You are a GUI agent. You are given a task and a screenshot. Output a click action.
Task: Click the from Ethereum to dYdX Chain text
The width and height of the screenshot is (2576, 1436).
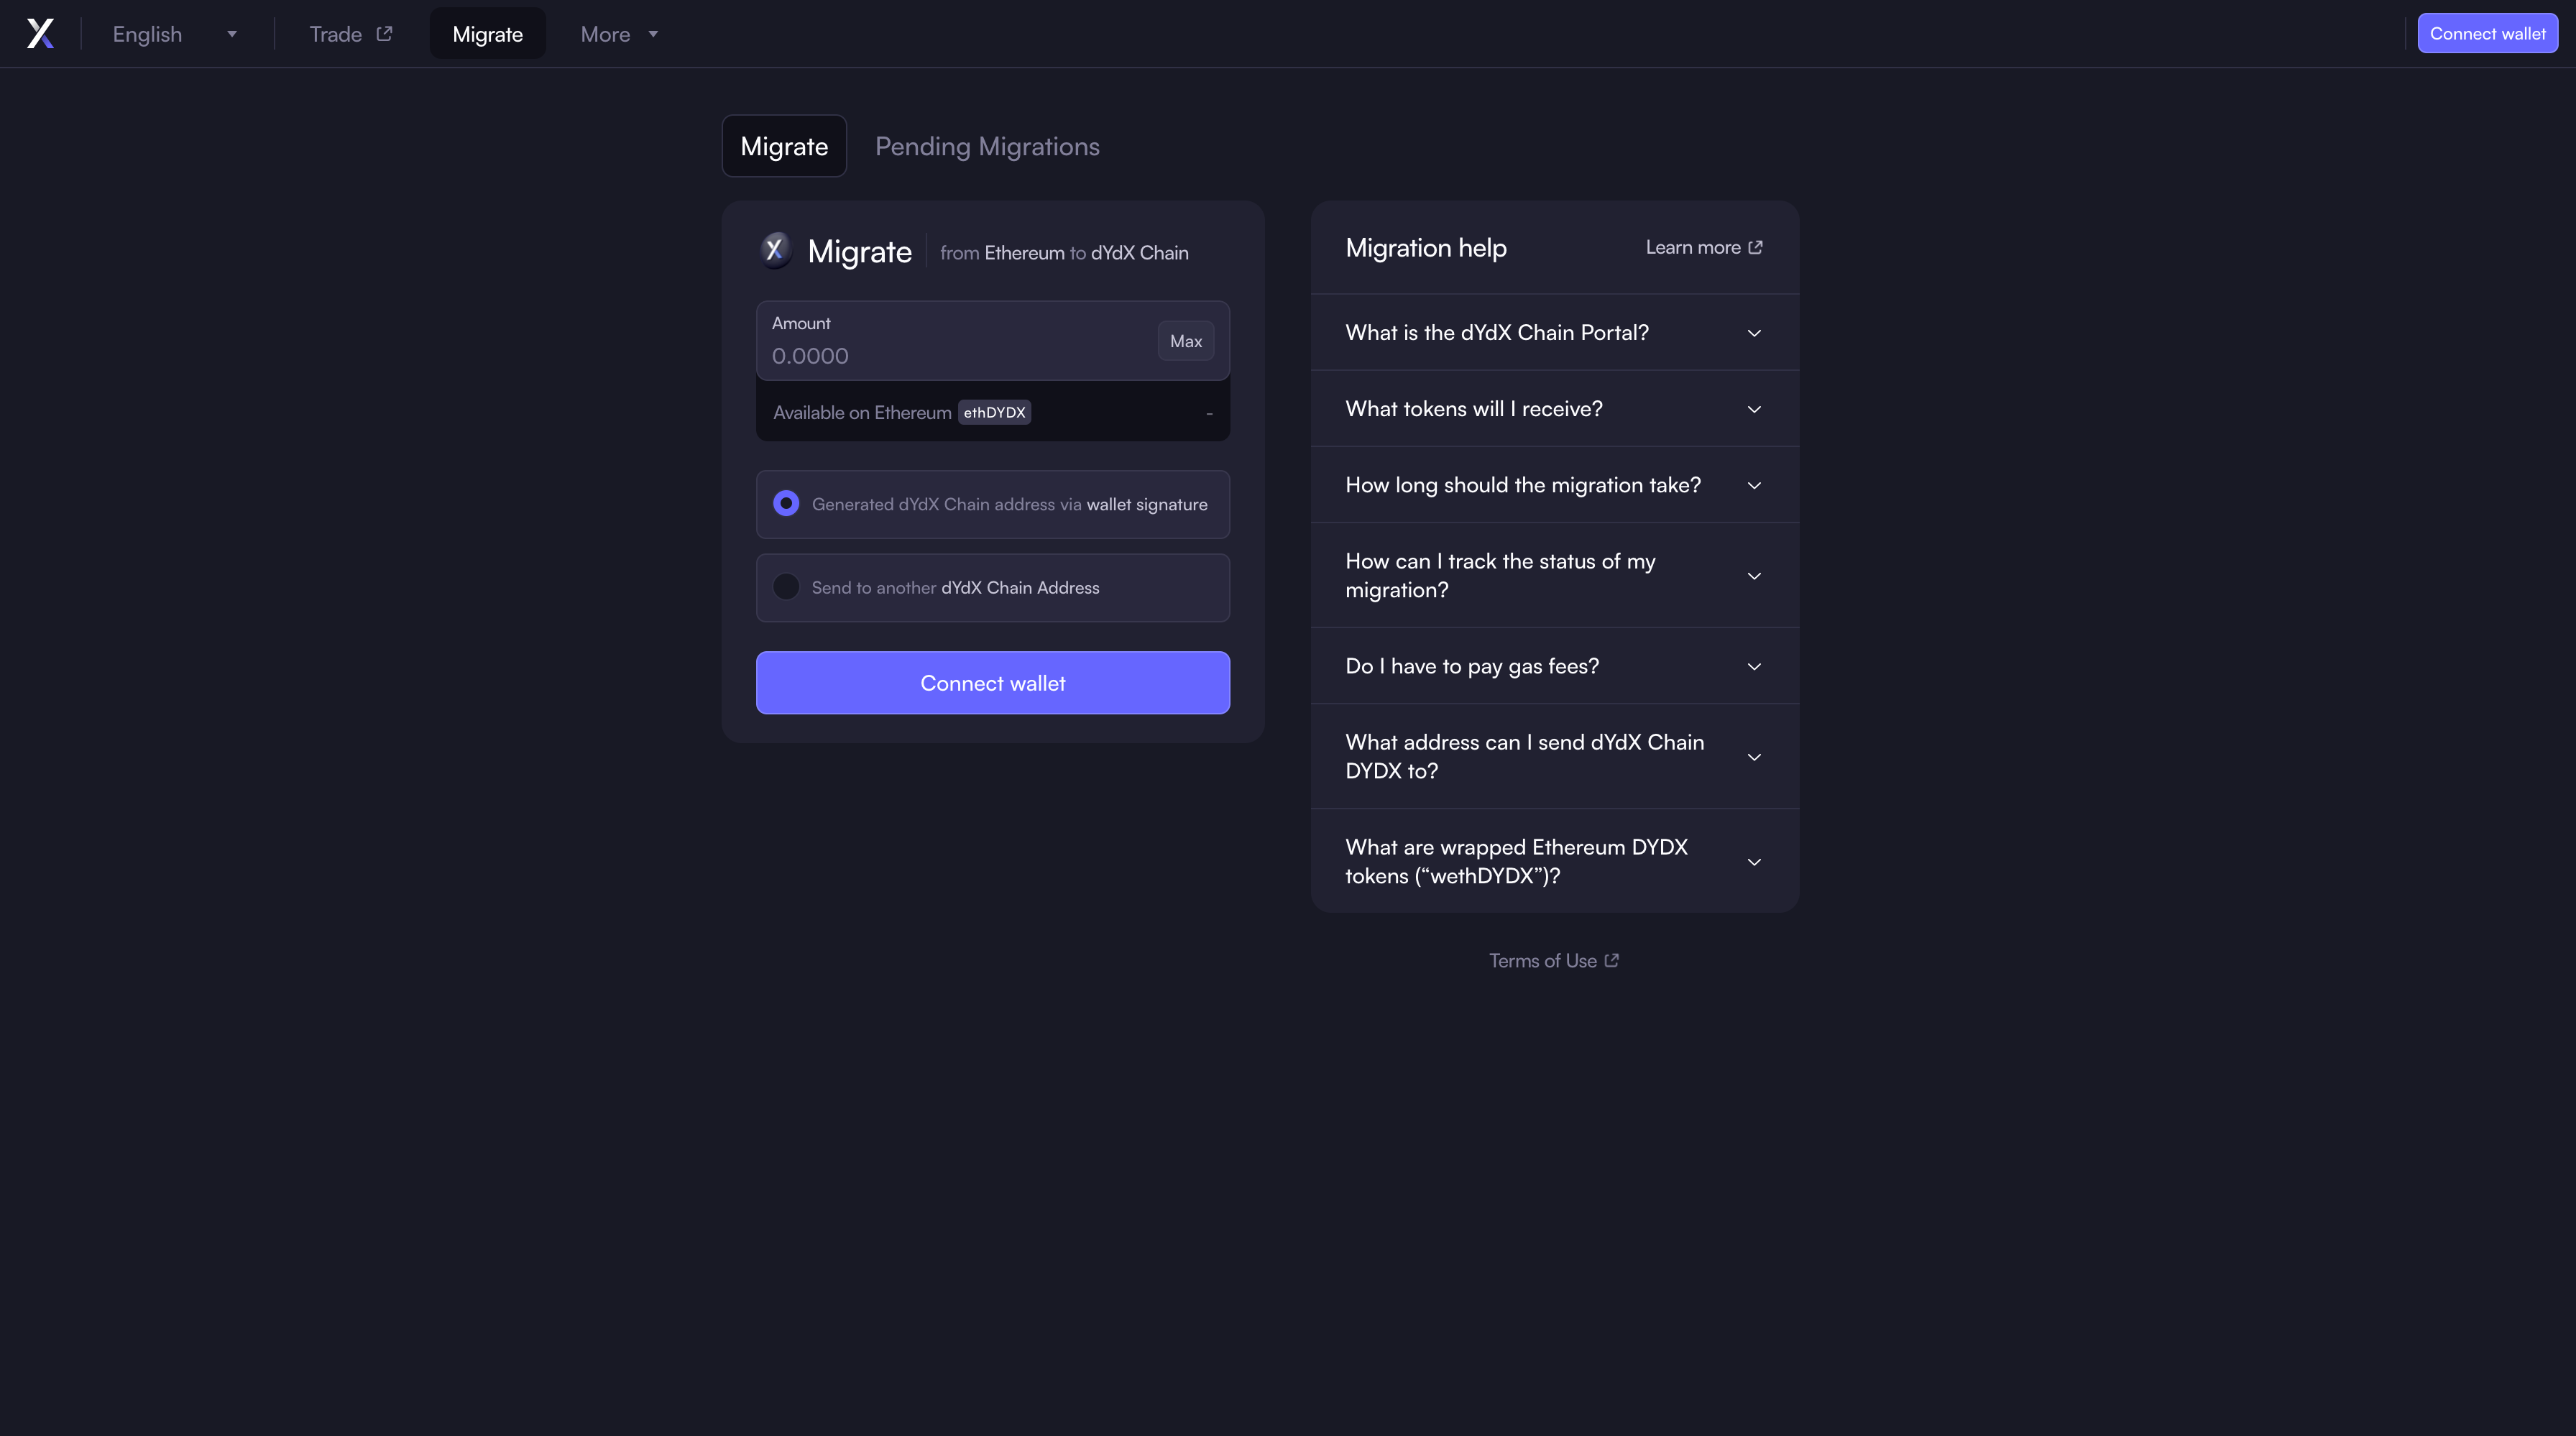1064,253
